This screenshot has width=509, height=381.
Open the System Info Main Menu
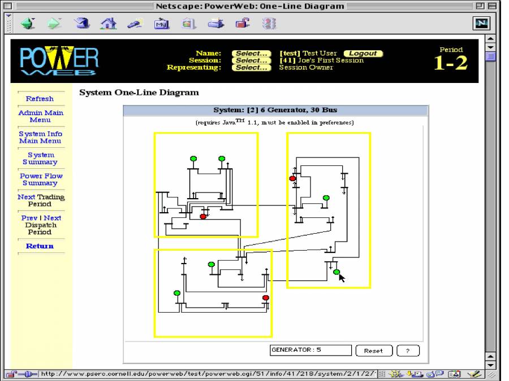click(x=40, y=137)
